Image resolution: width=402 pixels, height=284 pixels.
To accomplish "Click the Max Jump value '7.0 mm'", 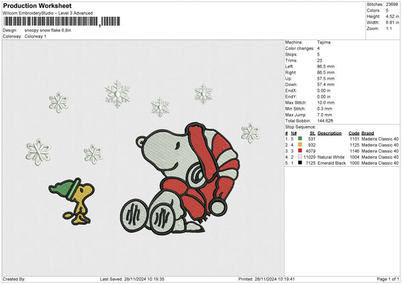I will (x=324, y=115).
